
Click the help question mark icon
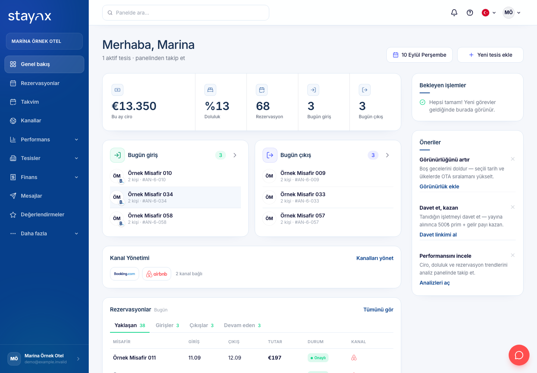470,13
